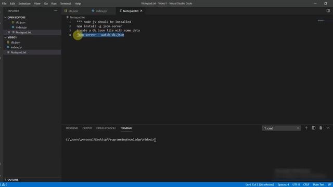
Task: Click line 3 'Create a db.json file'
Action: point(108,31)
